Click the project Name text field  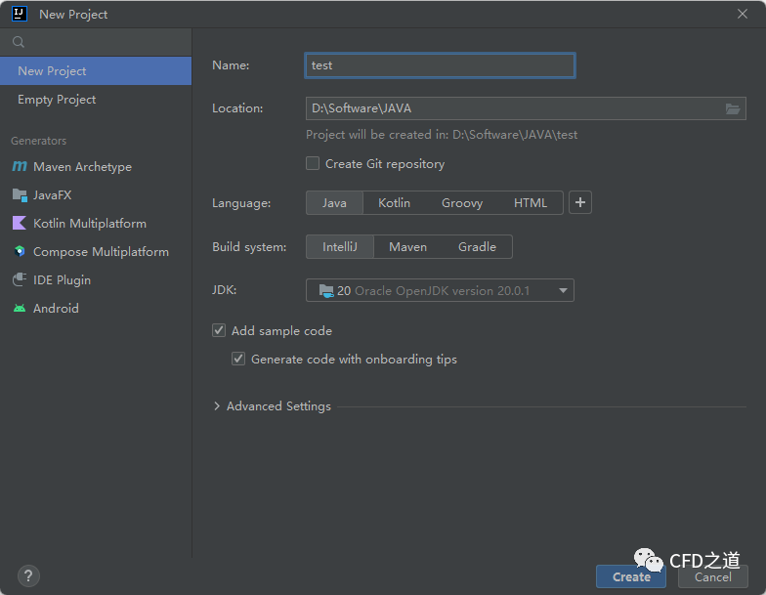(x=440, y=65)
